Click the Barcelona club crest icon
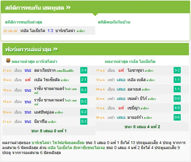 point(8,61)
